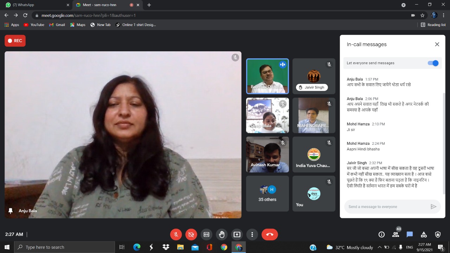This screenshot has height=253, width=450.
Task: Click the 'Send a message to everyone' field
Action: [387, 207]
